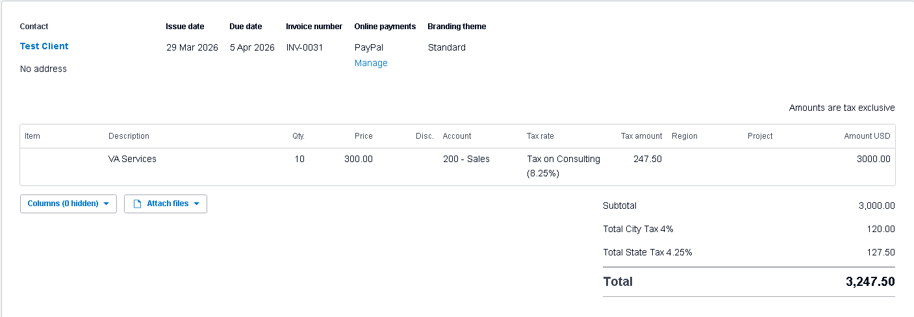The image size is (914, 317).
Task: Click the quantity value 10
Action: tap(299, 159)
